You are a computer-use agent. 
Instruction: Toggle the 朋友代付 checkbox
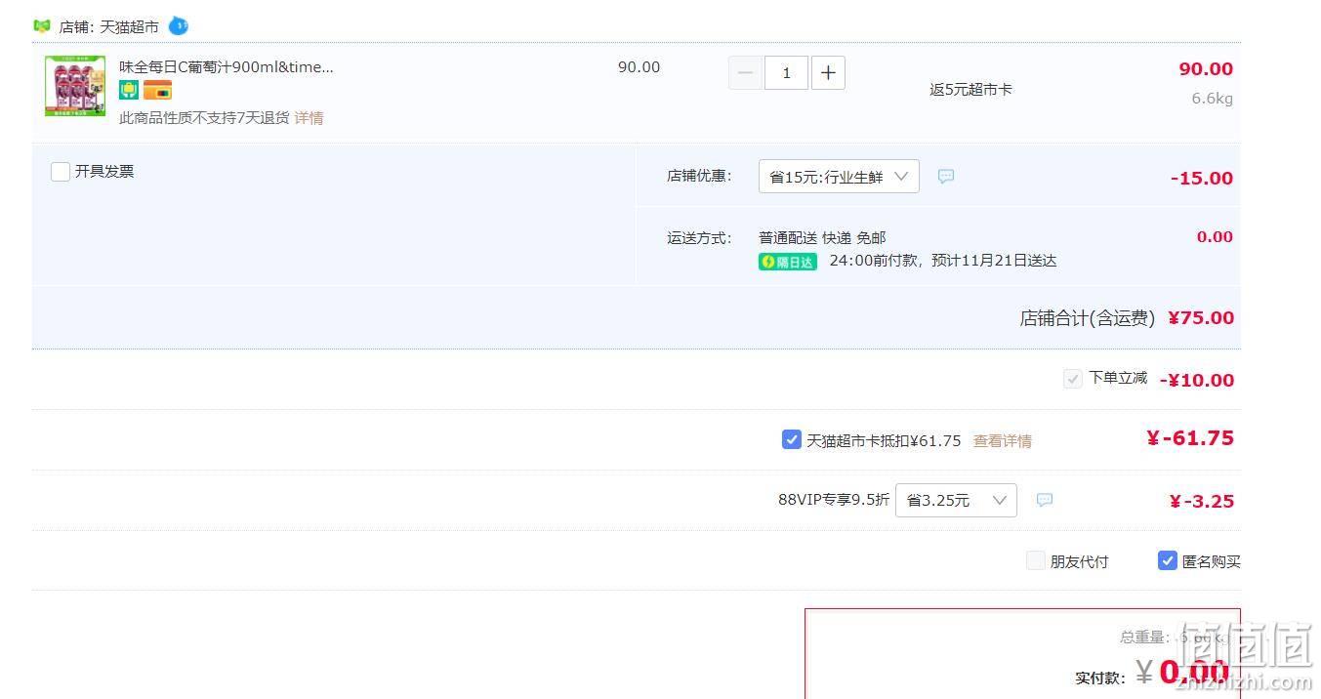tap(1036, 560)
